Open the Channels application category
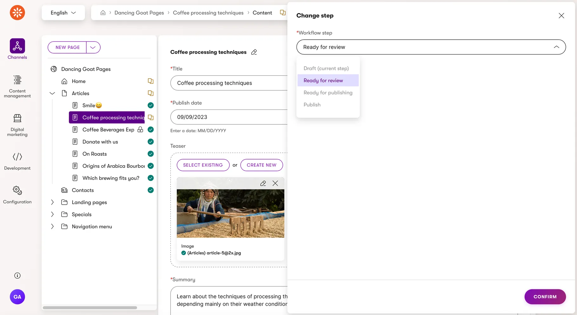Image resolution: width=577 pixels, height=315 pixels. coord(17,49)
